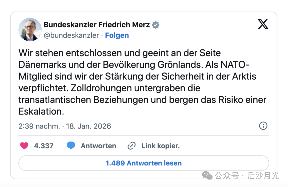Click the Antworten reply label
288x187 pixels.
click(98, 146)
